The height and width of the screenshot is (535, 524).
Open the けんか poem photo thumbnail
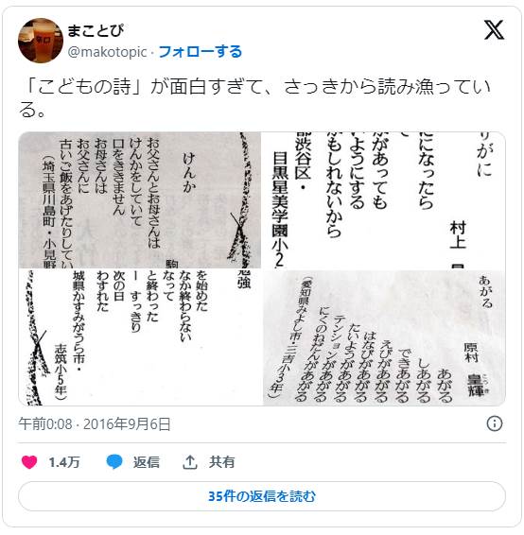point(140,200)
